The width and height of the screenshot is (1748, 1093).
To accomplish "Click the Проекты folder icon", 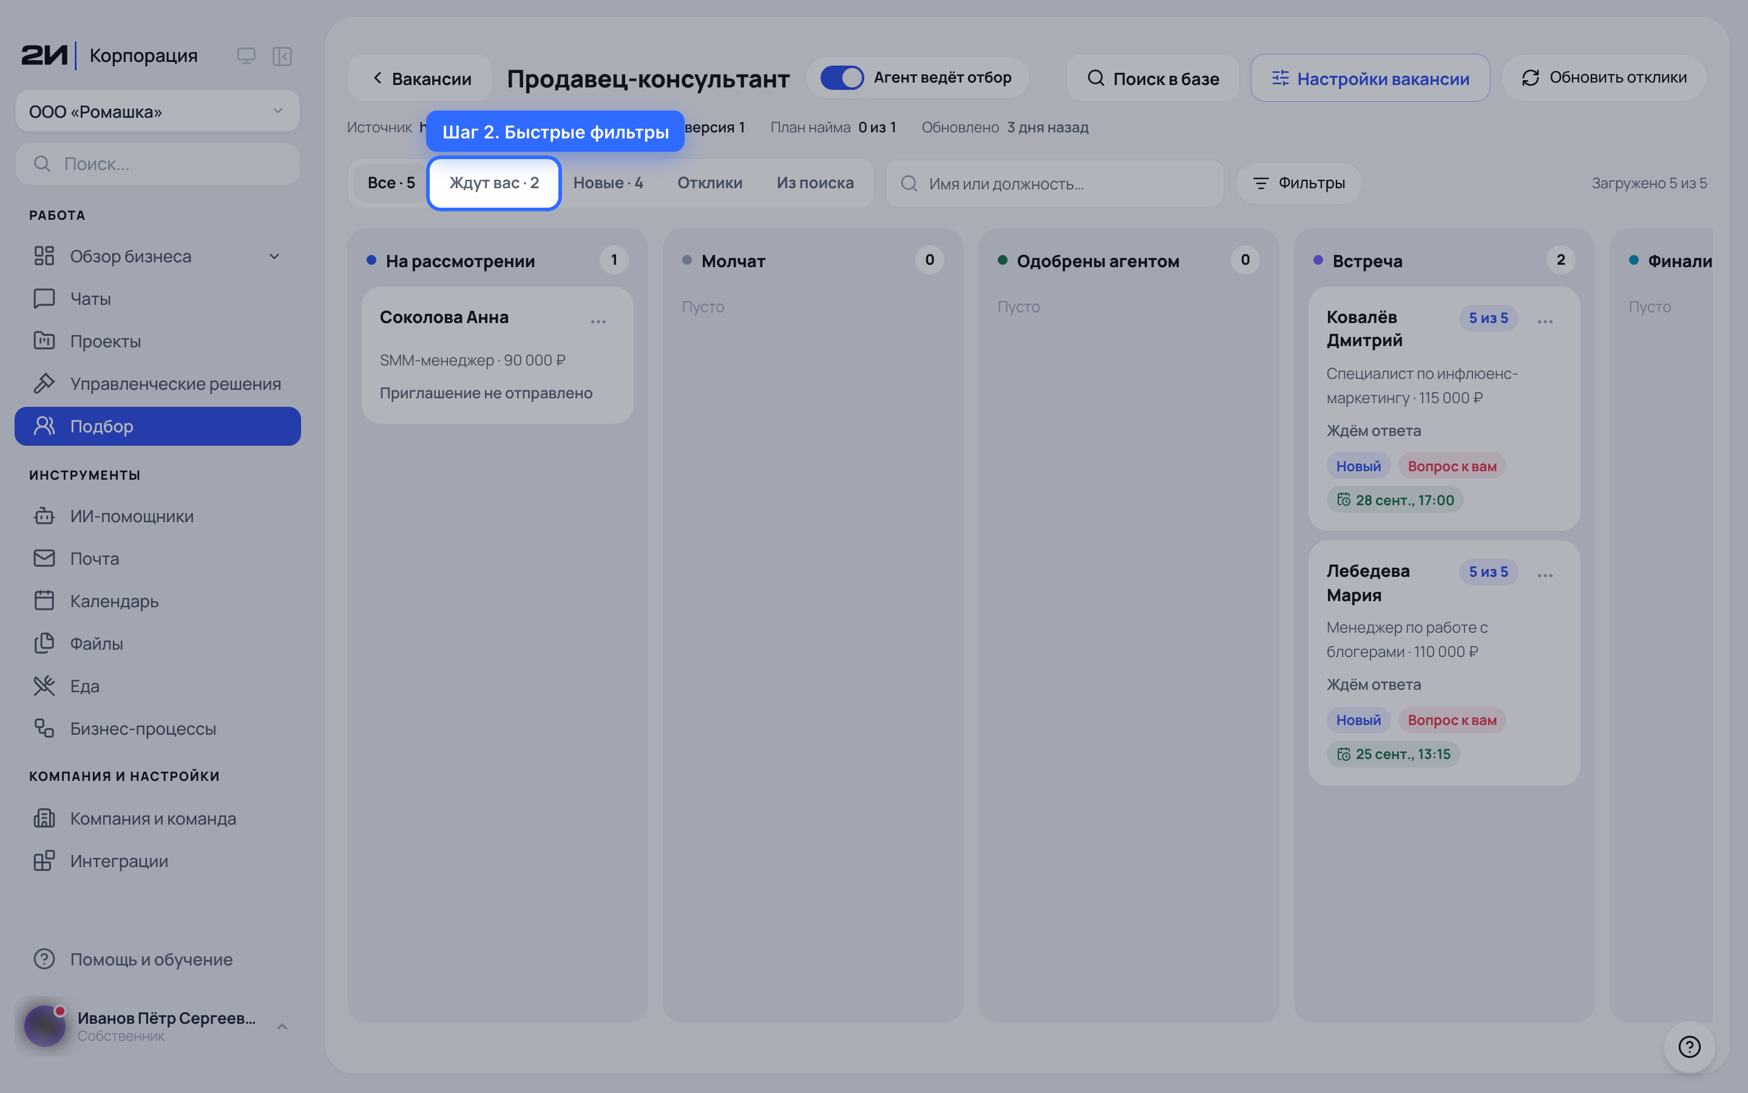I will tap(44, 341).
